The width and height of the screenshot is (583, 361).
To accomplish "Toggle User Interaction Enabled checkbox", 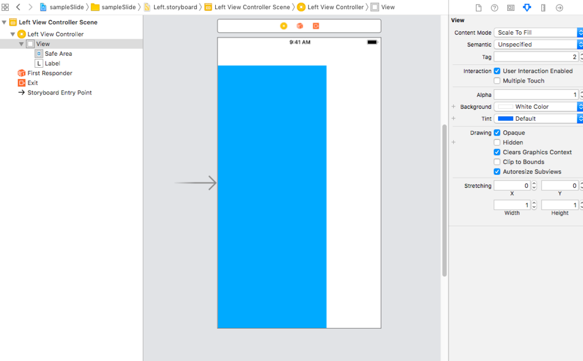I will coord(497,71).
